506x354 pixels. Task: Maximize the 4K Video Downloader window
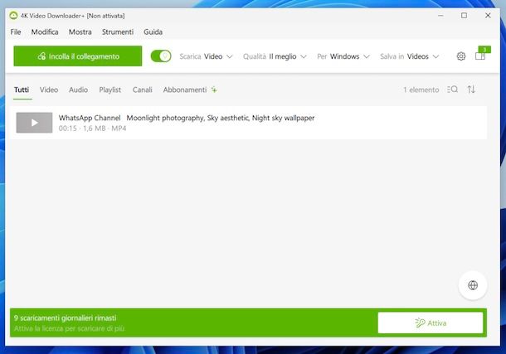click(464, 16)
